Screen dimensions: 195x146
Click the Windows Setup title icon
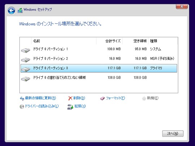tap(20, 10)
